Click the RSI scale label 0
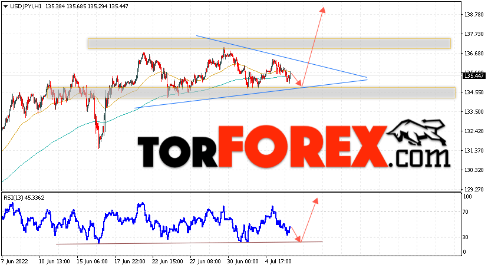Screen dimensions: 488x268 (464, 252)
